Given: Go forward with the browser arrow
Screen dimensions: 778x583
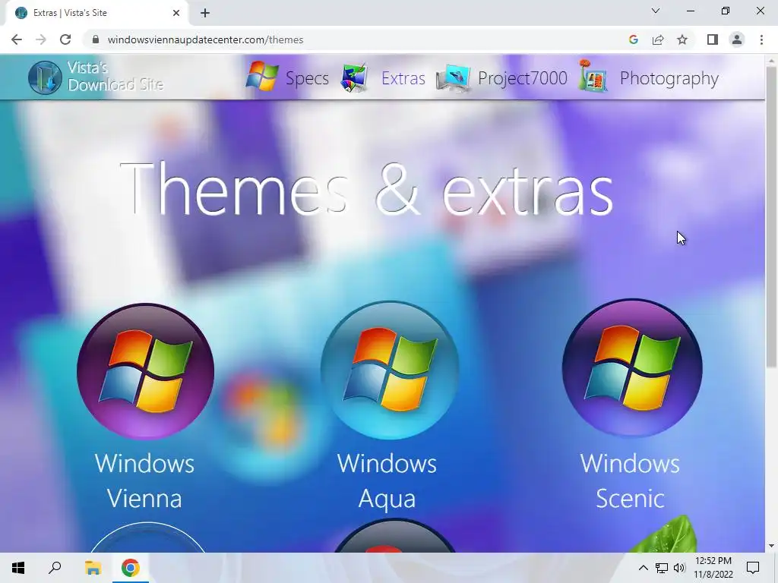Looking at the screenshot, I should (41, 39).
